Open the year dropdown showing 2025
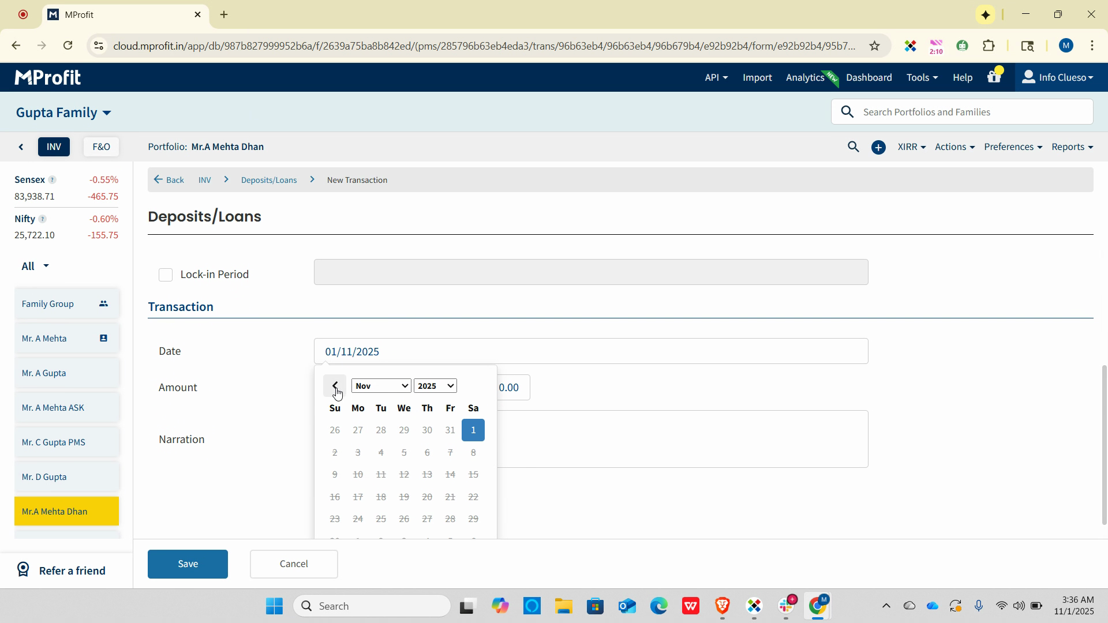This screenshot has width=1108, height=623. click(435, 386)
